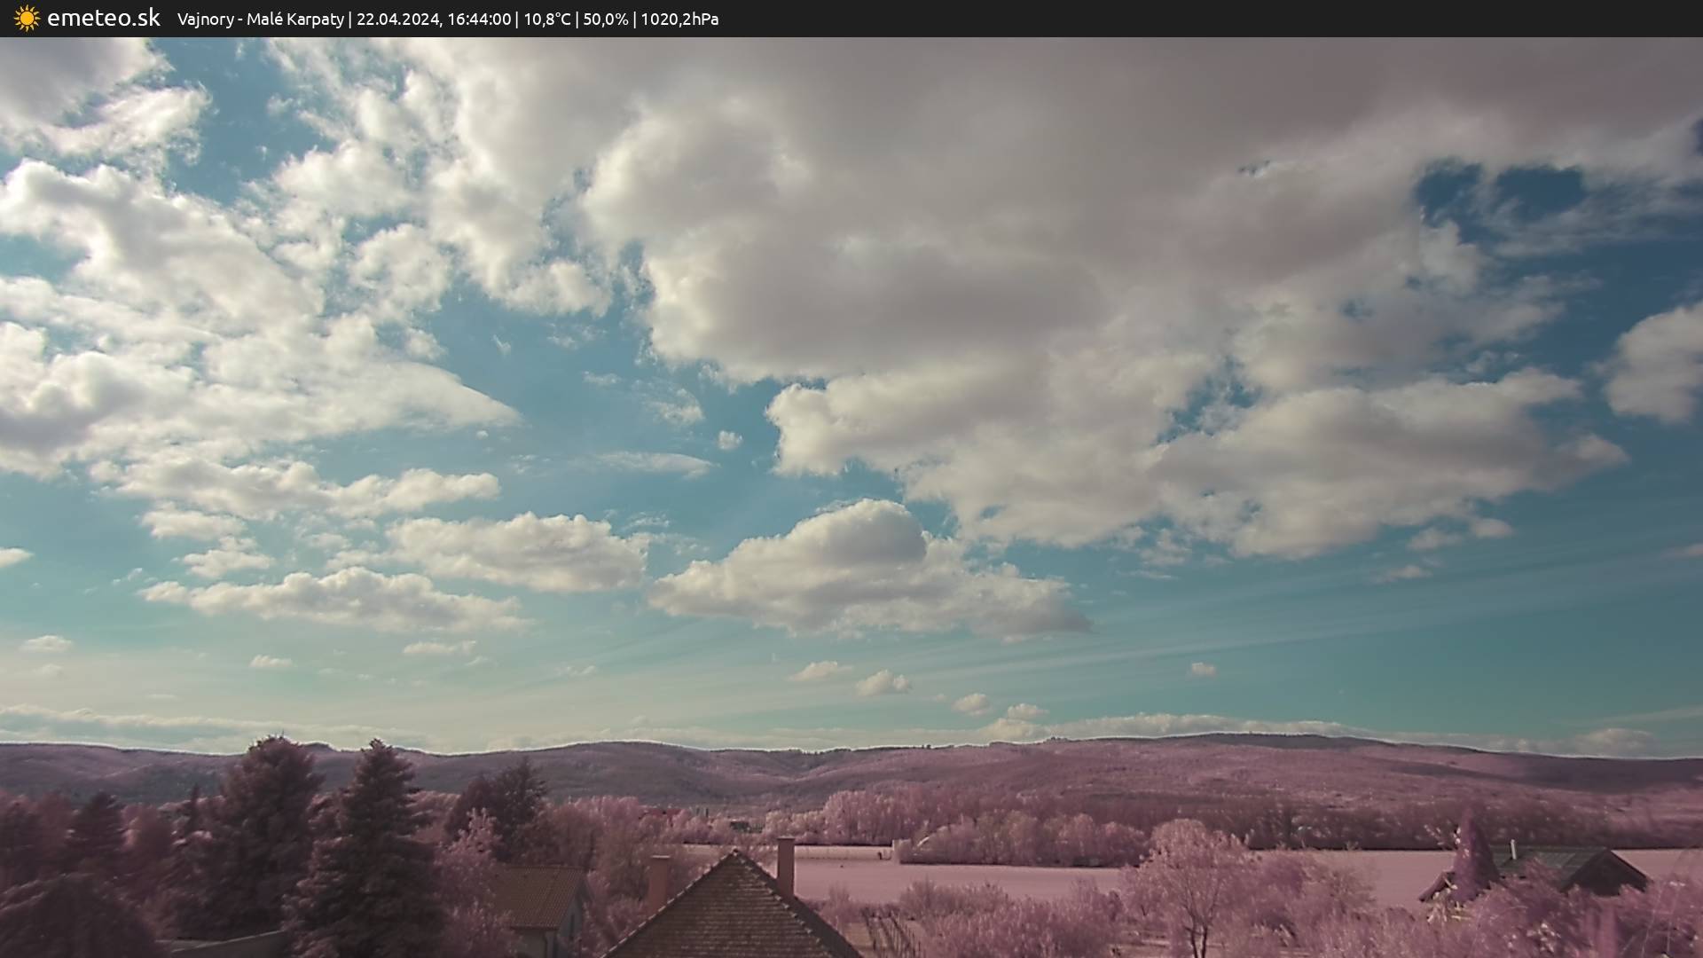
Task: Click the 16:44:00 timestamp
Action: tap(478, 20)
